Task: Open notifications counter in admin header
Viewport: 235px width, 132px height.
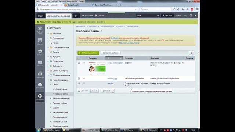Action: pyautogui.click(x=76, y=15)
